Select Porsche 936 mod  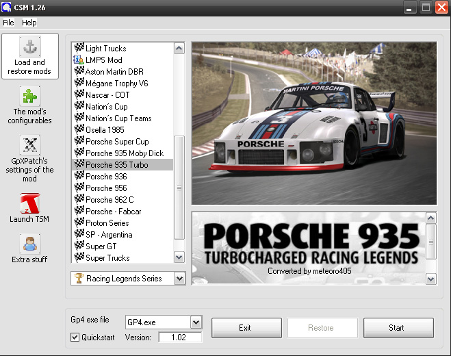click(x=123, y=176)
